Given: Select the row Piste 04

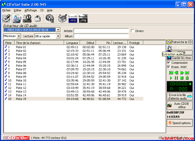Looking at the screenshot, I should tap(74, 58).
